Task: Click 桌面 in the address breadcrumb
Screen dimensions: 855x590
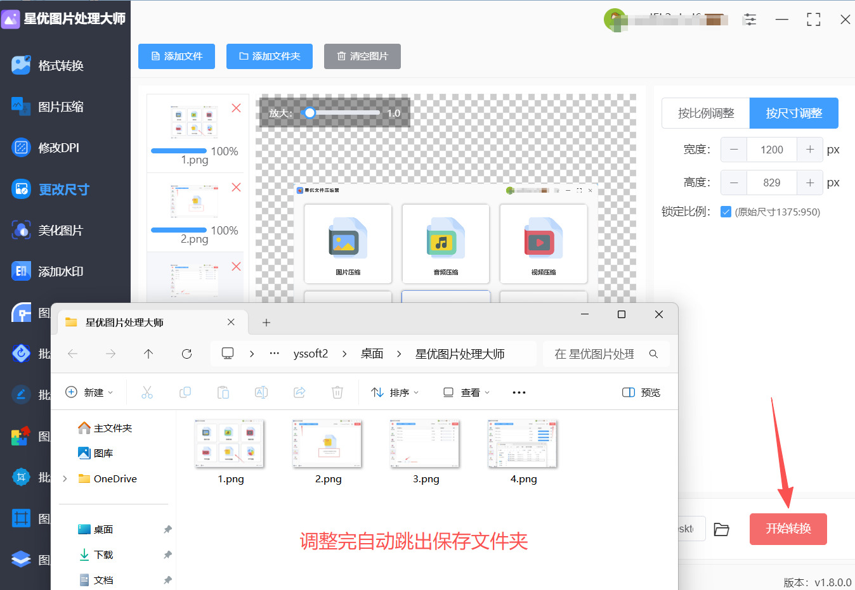Action: [372, 354]
